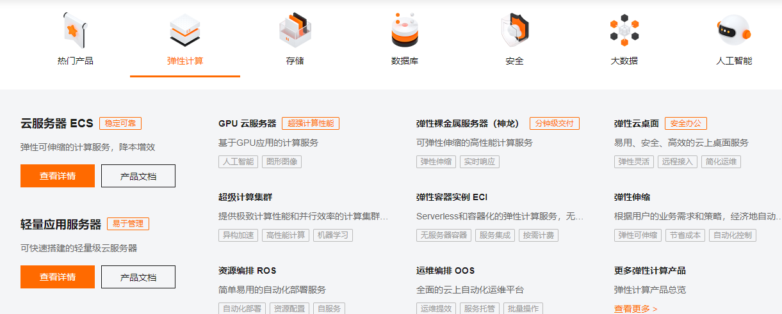Open the 运维编排 OOS link

(x=446, y=271)
